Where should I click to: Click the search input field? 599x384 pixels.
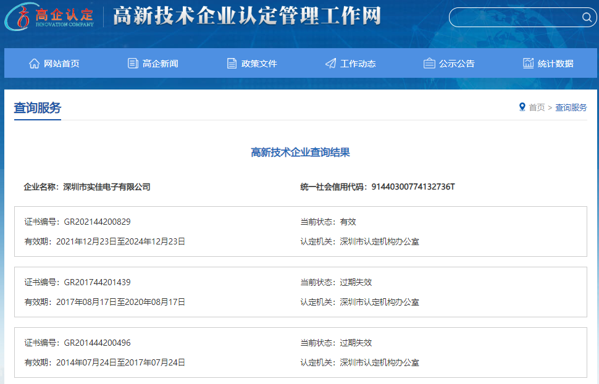pos(519,17)
